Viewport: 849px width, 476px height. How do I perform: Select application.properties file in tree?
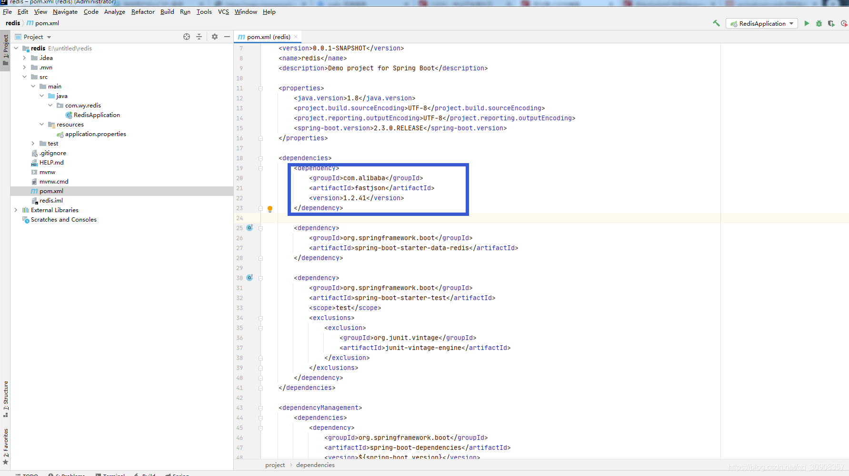(96, 134)
